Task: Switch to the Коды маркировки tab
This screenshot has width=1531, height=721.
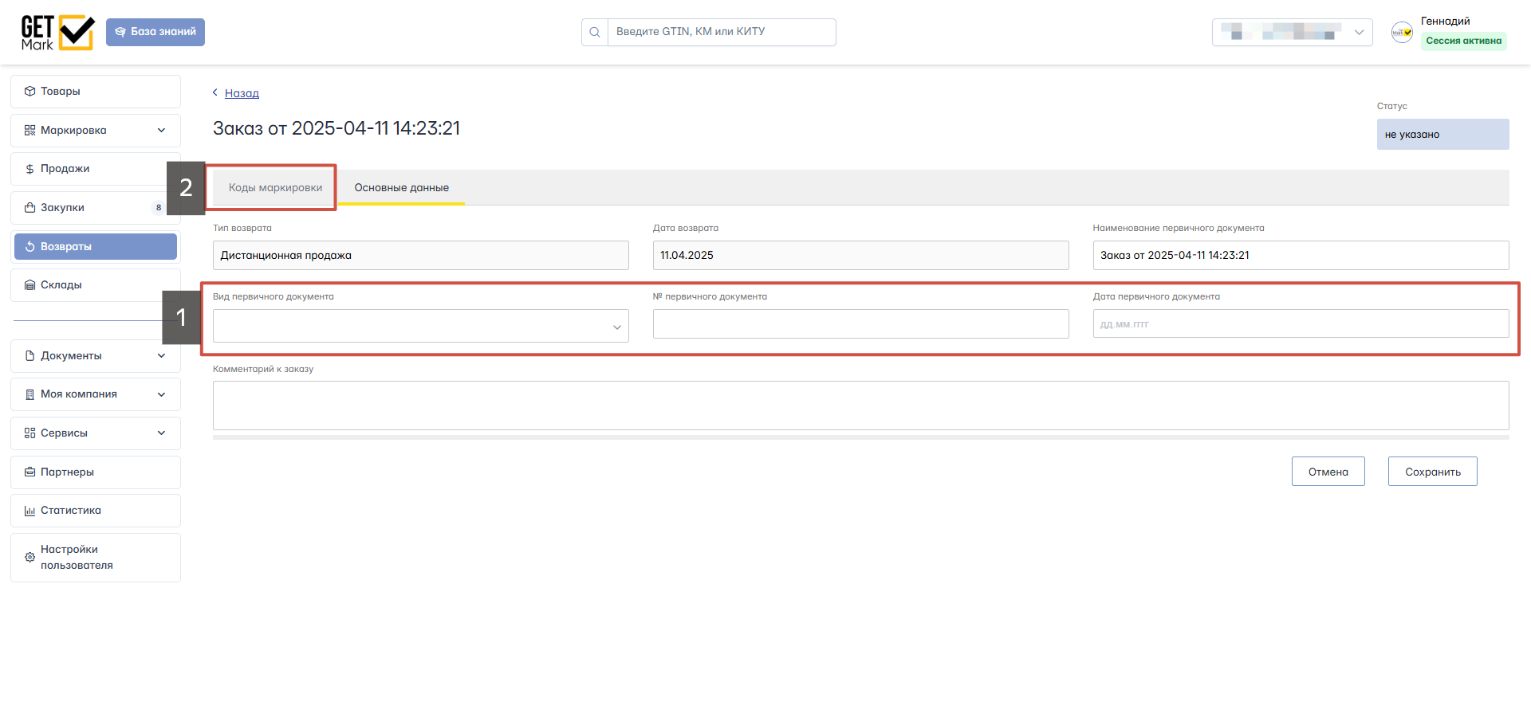Action: [x=275, y=188]
